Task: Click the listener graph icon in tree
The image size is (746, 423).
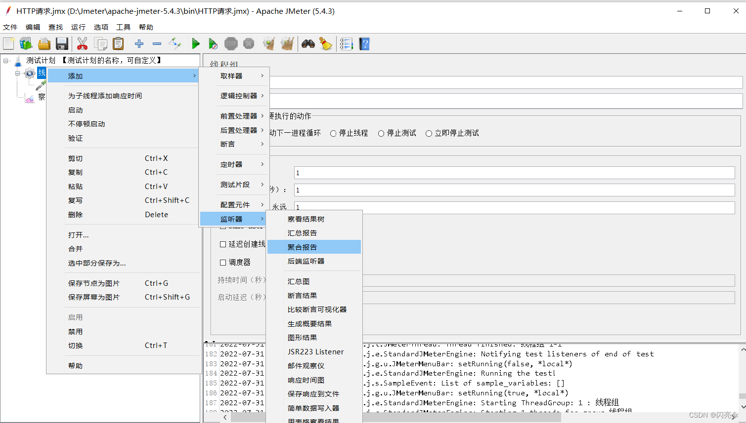Action: point(30,98)
